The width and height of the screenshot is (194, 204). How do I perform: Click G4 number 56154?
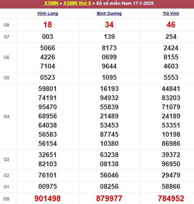point(47,143)
